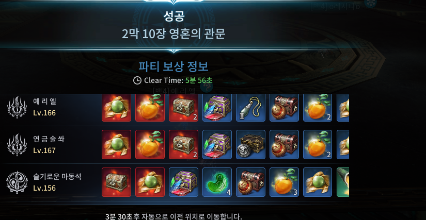Click 예리엘's class emblem icon
This screenshot has height=220, width=426.
coord(17,107)
